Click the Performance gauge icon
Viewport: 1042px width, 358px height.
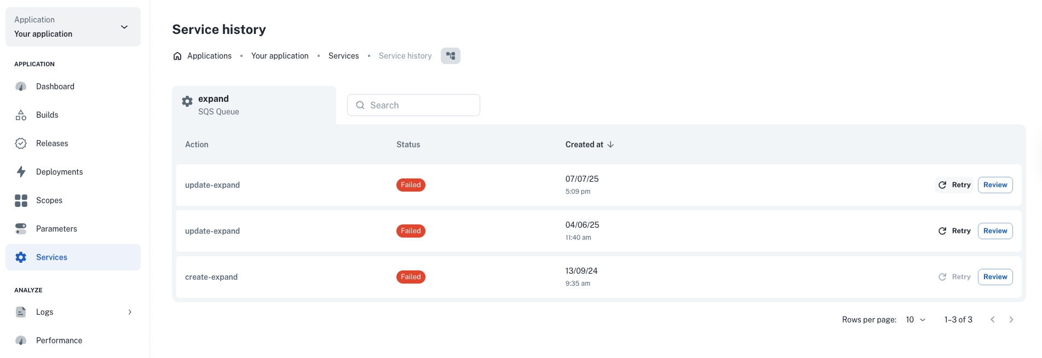pos(21,340)
